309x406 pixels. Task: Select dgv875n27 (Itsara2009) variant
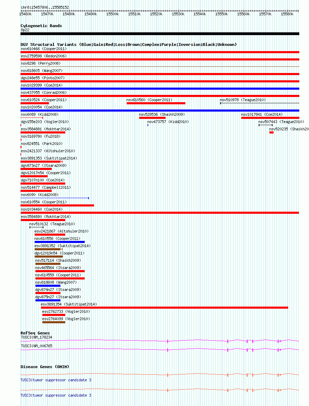tap(58, 297)
